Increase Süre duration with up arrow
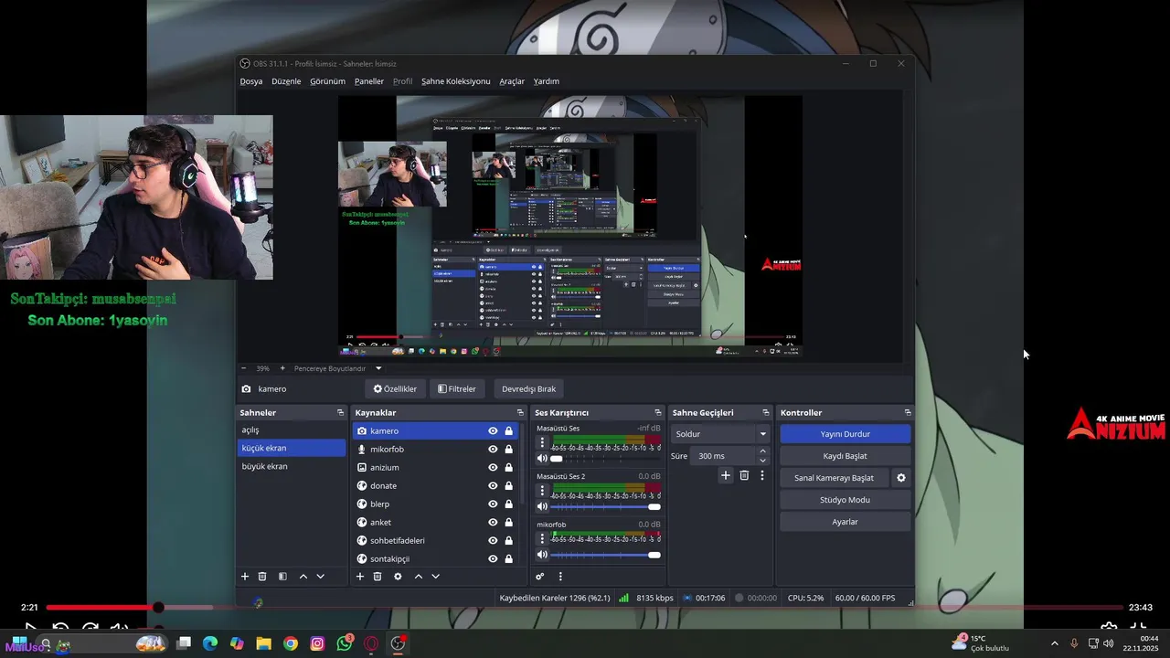 pyautogui.click(x=763, y=451)
